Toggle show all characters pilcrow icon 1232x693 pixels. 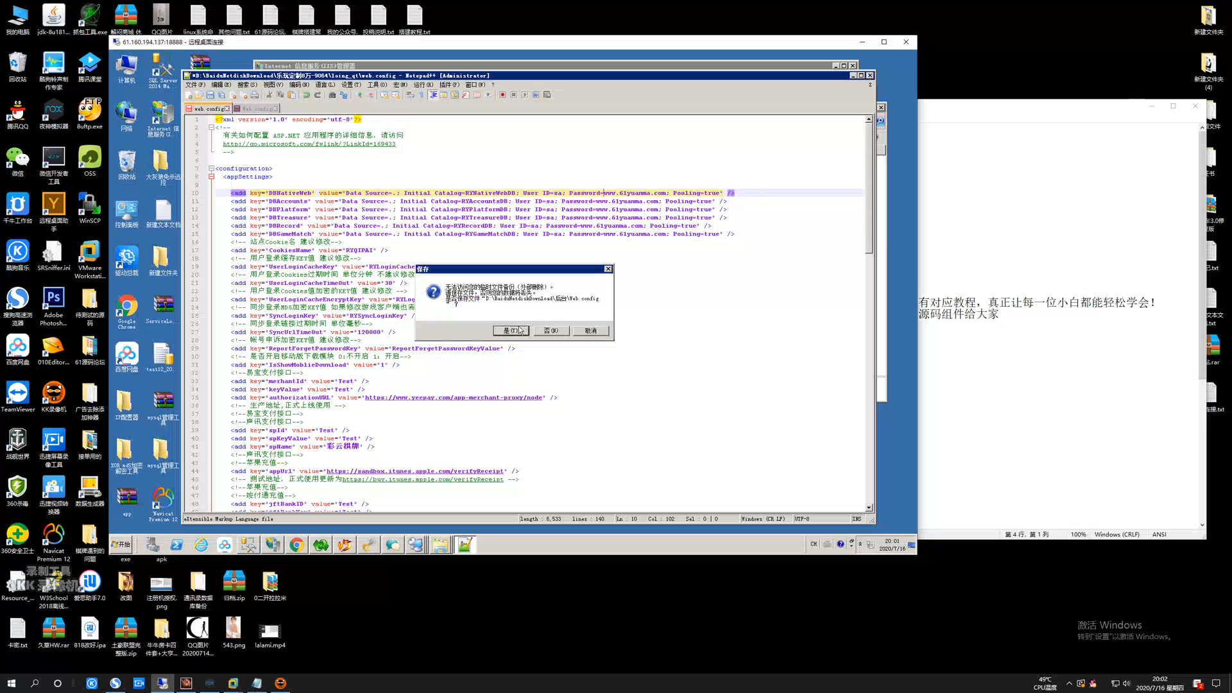(x=422, y=95)
